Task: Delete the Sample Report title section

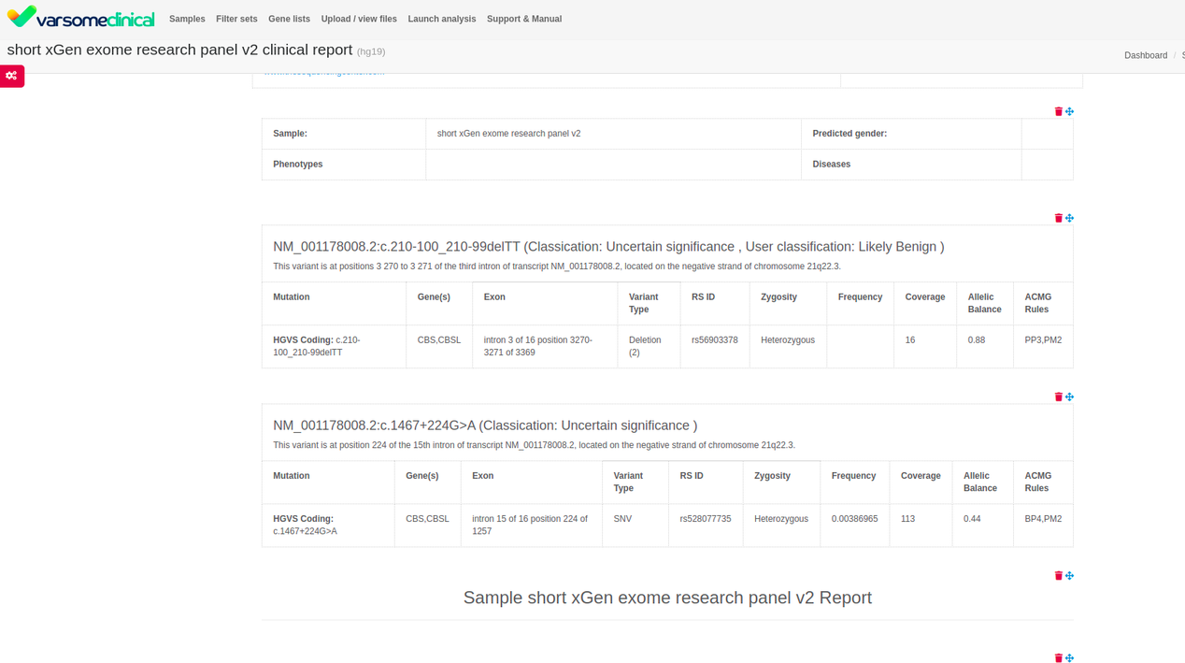Action: coord(1058,575)
